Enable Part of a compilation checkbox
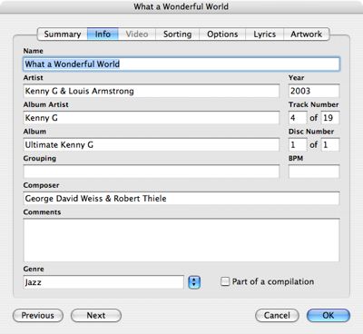 click(x=225, y=281)
